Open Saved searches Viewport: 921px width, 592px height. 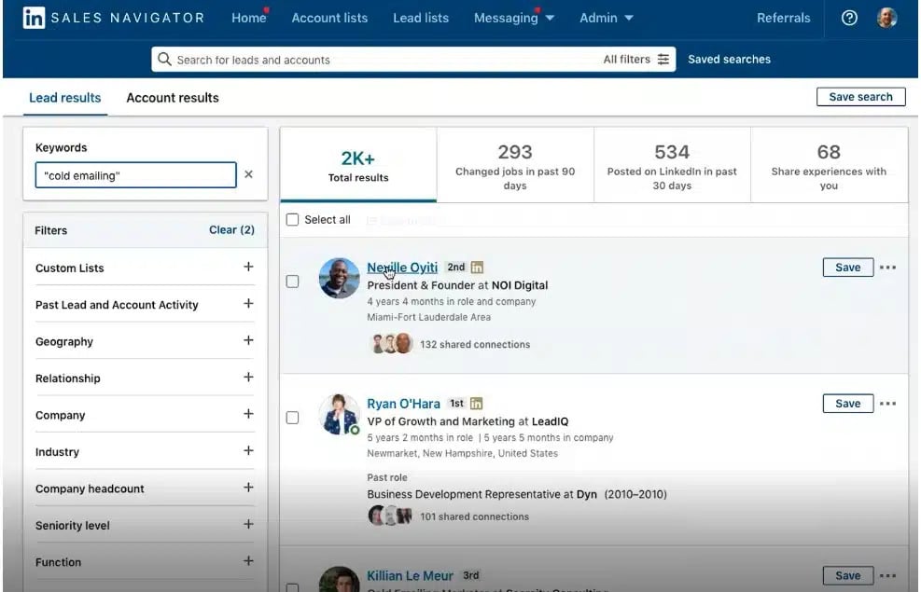point(729,60)
